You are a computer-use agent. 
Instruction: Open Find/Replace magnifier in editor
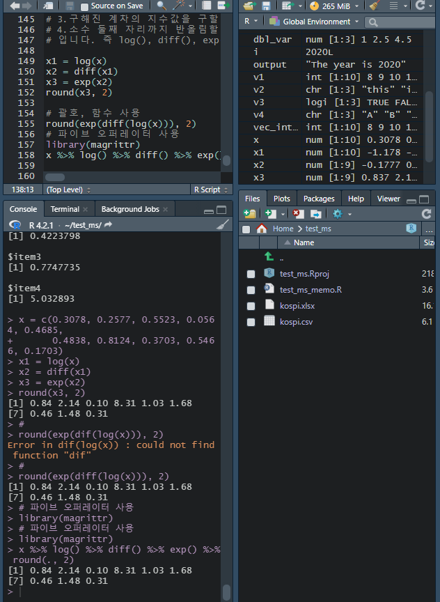[162, 6]
